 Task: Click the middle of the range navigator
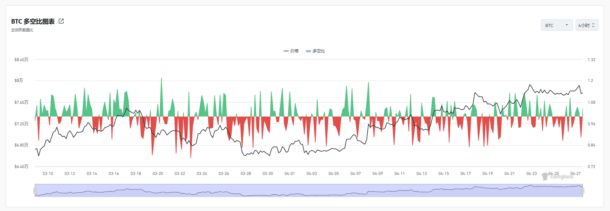(309, 191)
